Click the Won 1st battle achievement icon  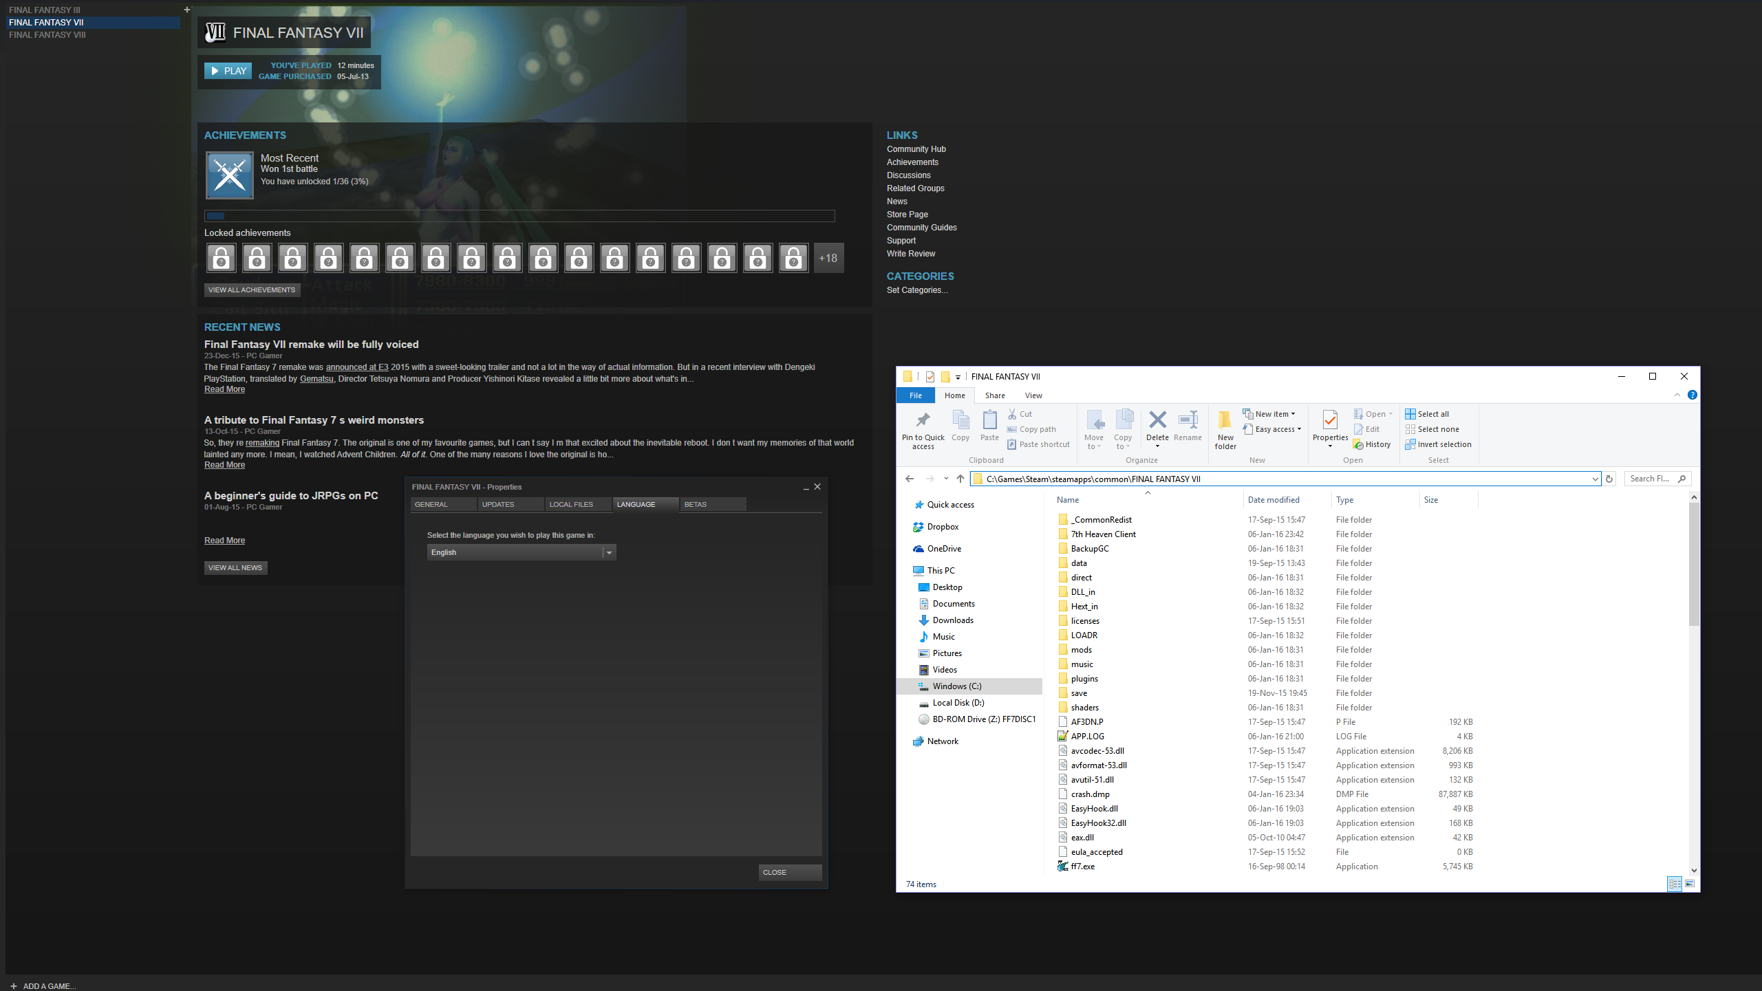click(x=230, y=175)
